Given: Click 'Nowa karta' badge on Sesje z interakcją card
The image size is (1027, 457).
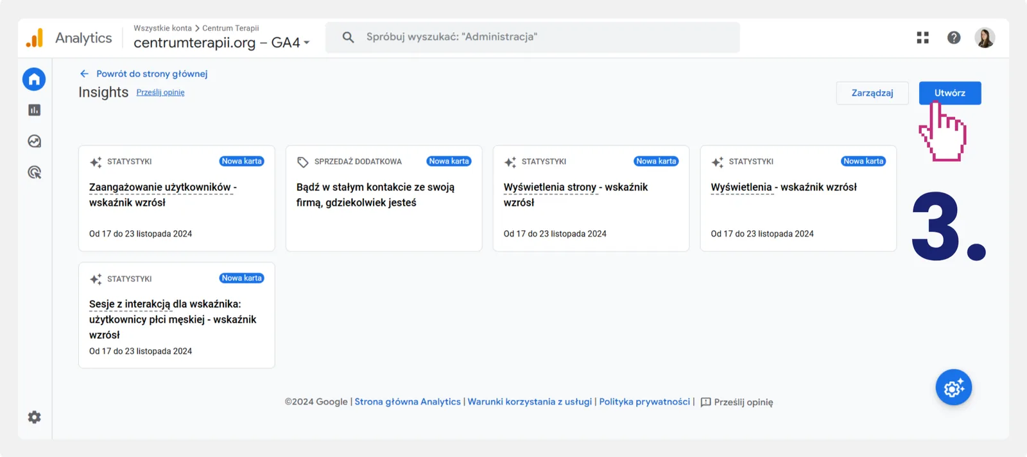Looking at the screenshot, I should (242, 278).
